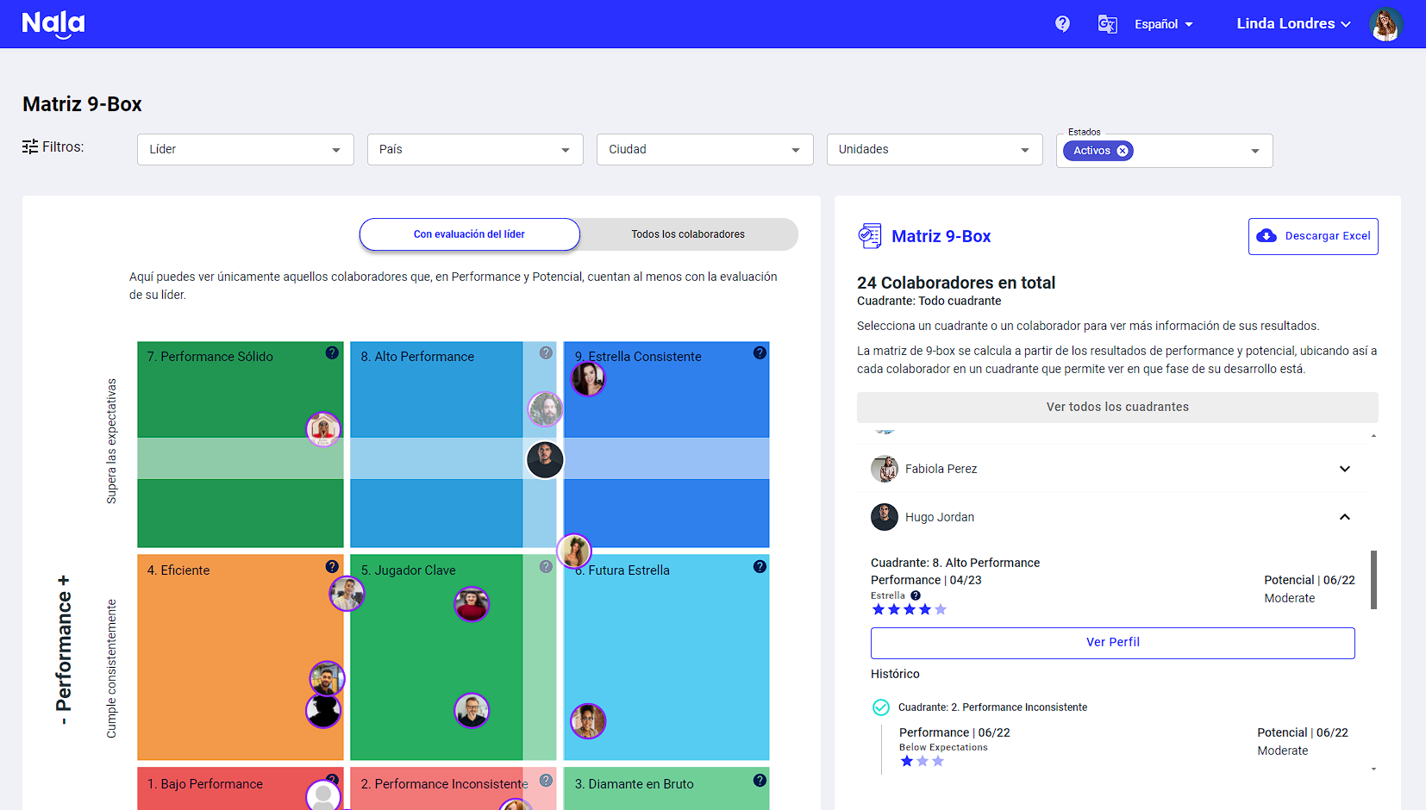Click the dark-shirt man avatar in the matrix
Viewport: 1426px width, 810px height.
[545, 460]
